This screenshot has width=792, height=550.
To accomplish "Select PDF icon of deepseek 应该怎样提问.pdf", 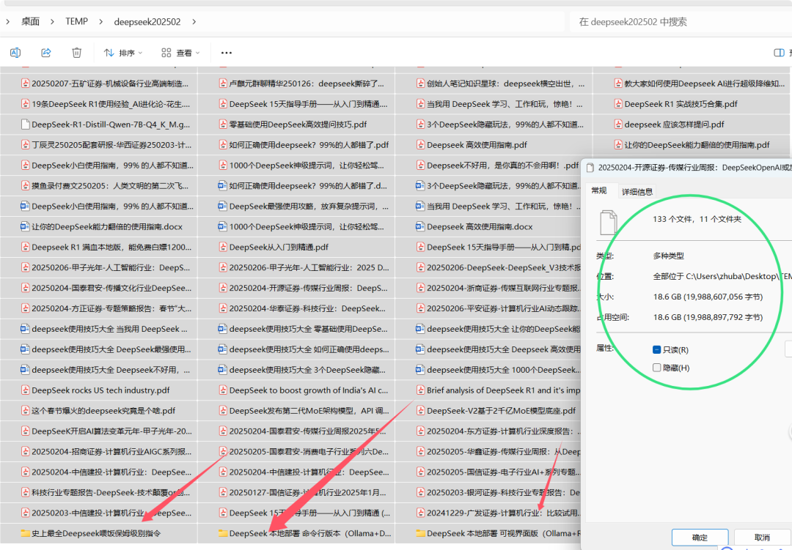I will tap(617, 124).
